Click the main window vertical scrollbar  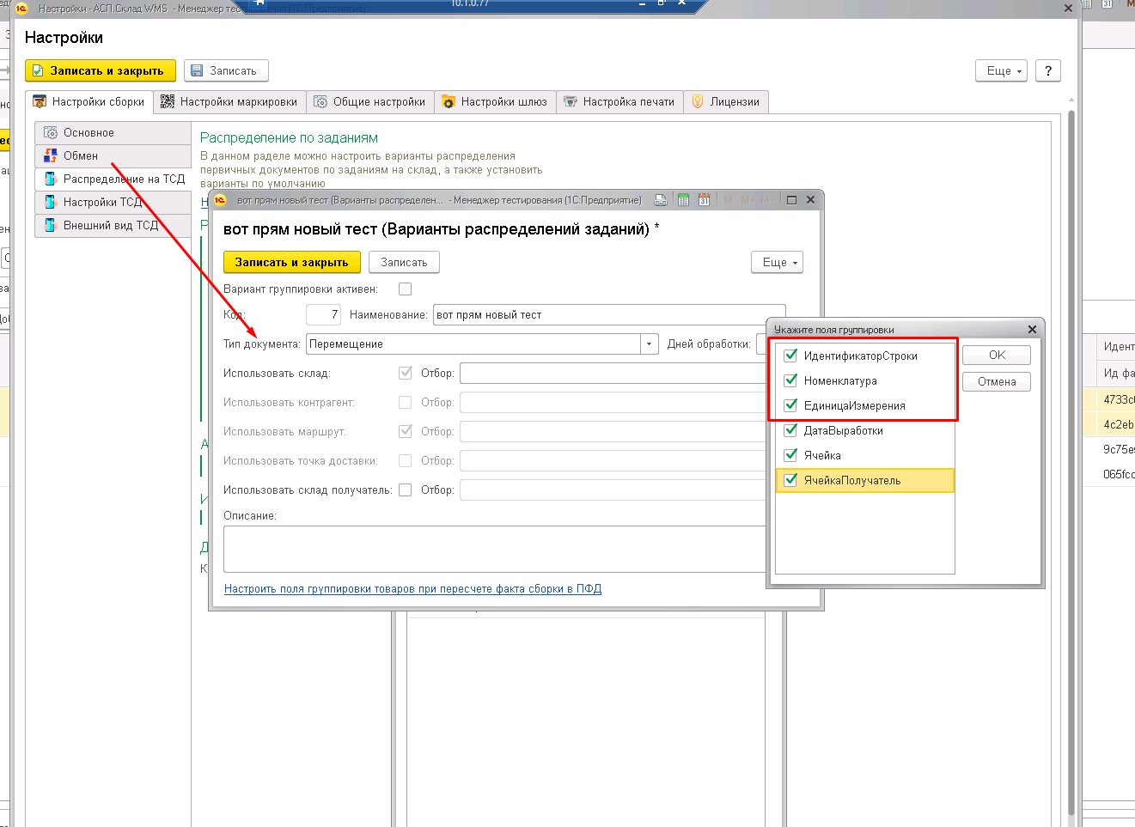[1071, 464]
